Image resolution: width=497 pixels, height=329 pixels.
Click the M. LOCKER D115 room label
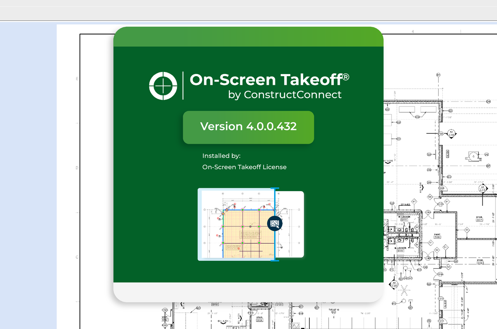400,249
